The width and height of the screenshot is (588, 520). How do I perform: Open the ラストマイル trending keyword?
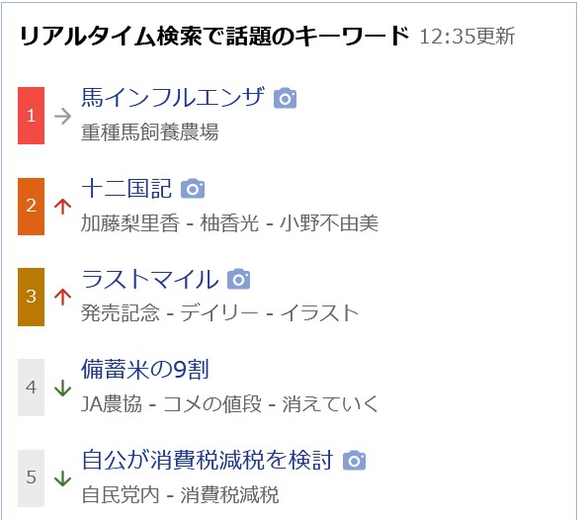[x=150, y=279]
